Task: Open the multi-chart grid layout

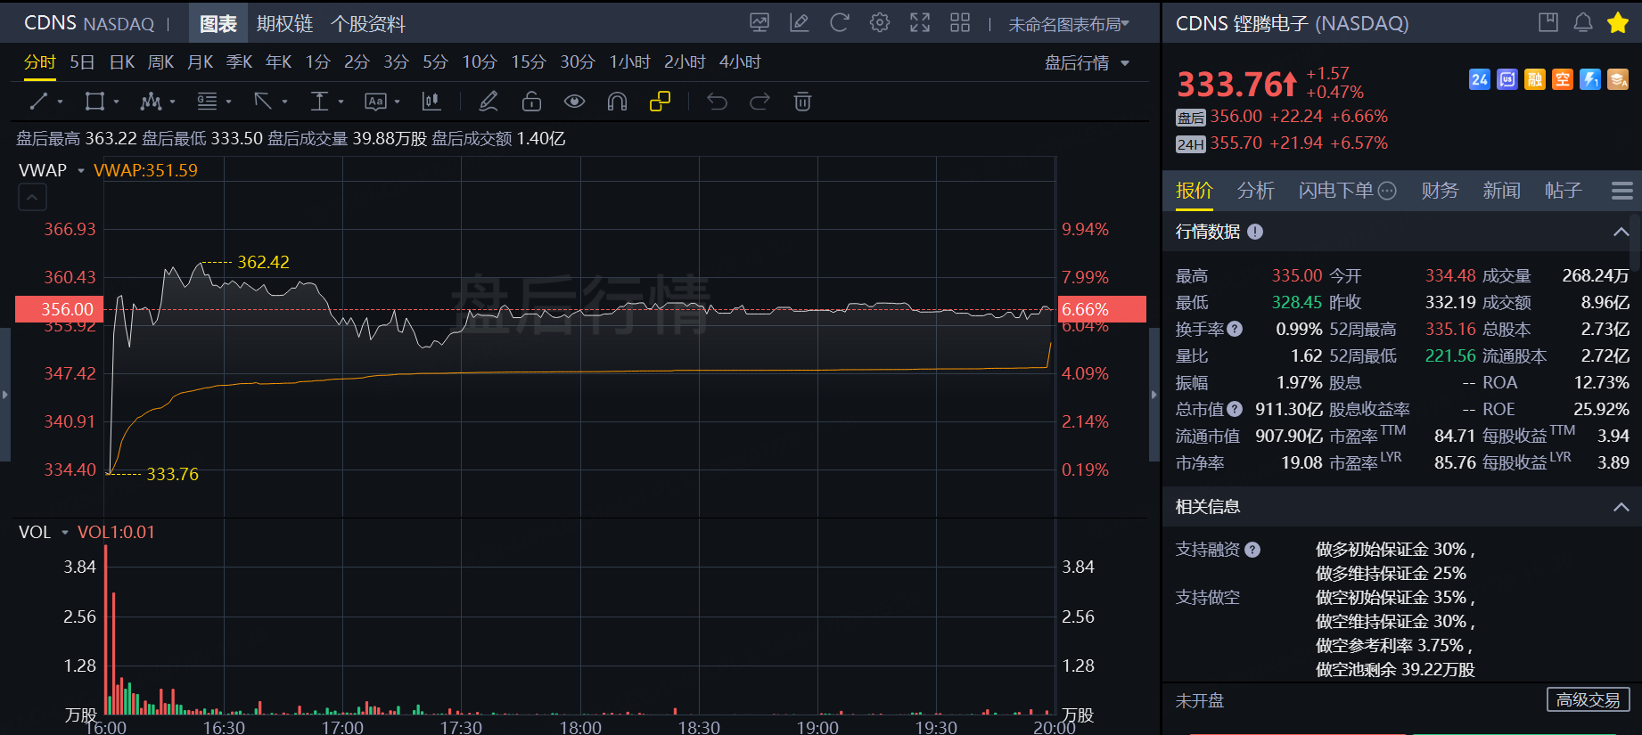Action: click(960, 23)
